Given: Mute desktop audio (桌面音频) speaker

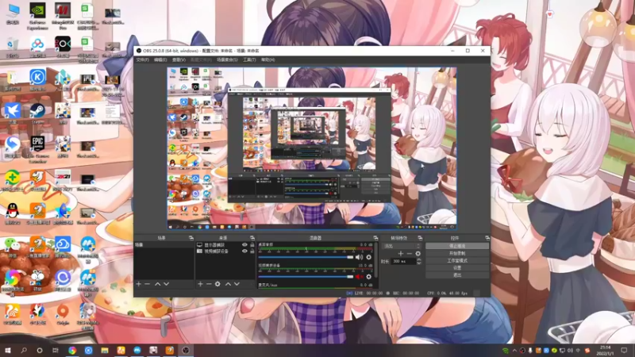Looking at the screenshot, I should (x=359, y=257).
